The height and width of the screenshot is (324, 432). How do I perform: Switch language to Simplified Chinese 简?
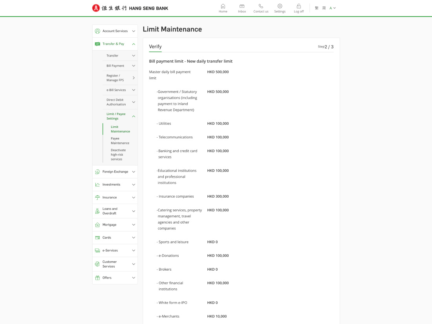[324, 8]
